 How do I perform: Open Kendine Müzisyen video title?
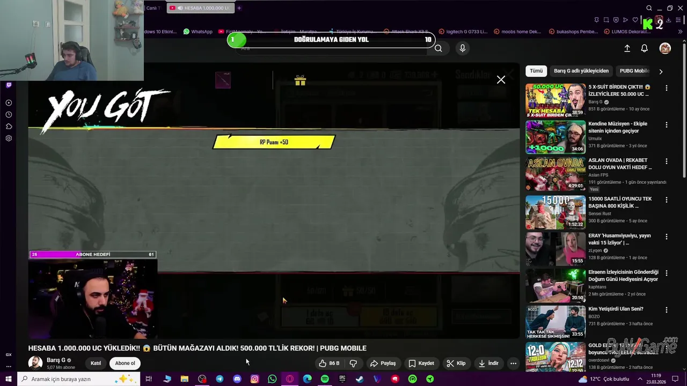click(618, 127)
